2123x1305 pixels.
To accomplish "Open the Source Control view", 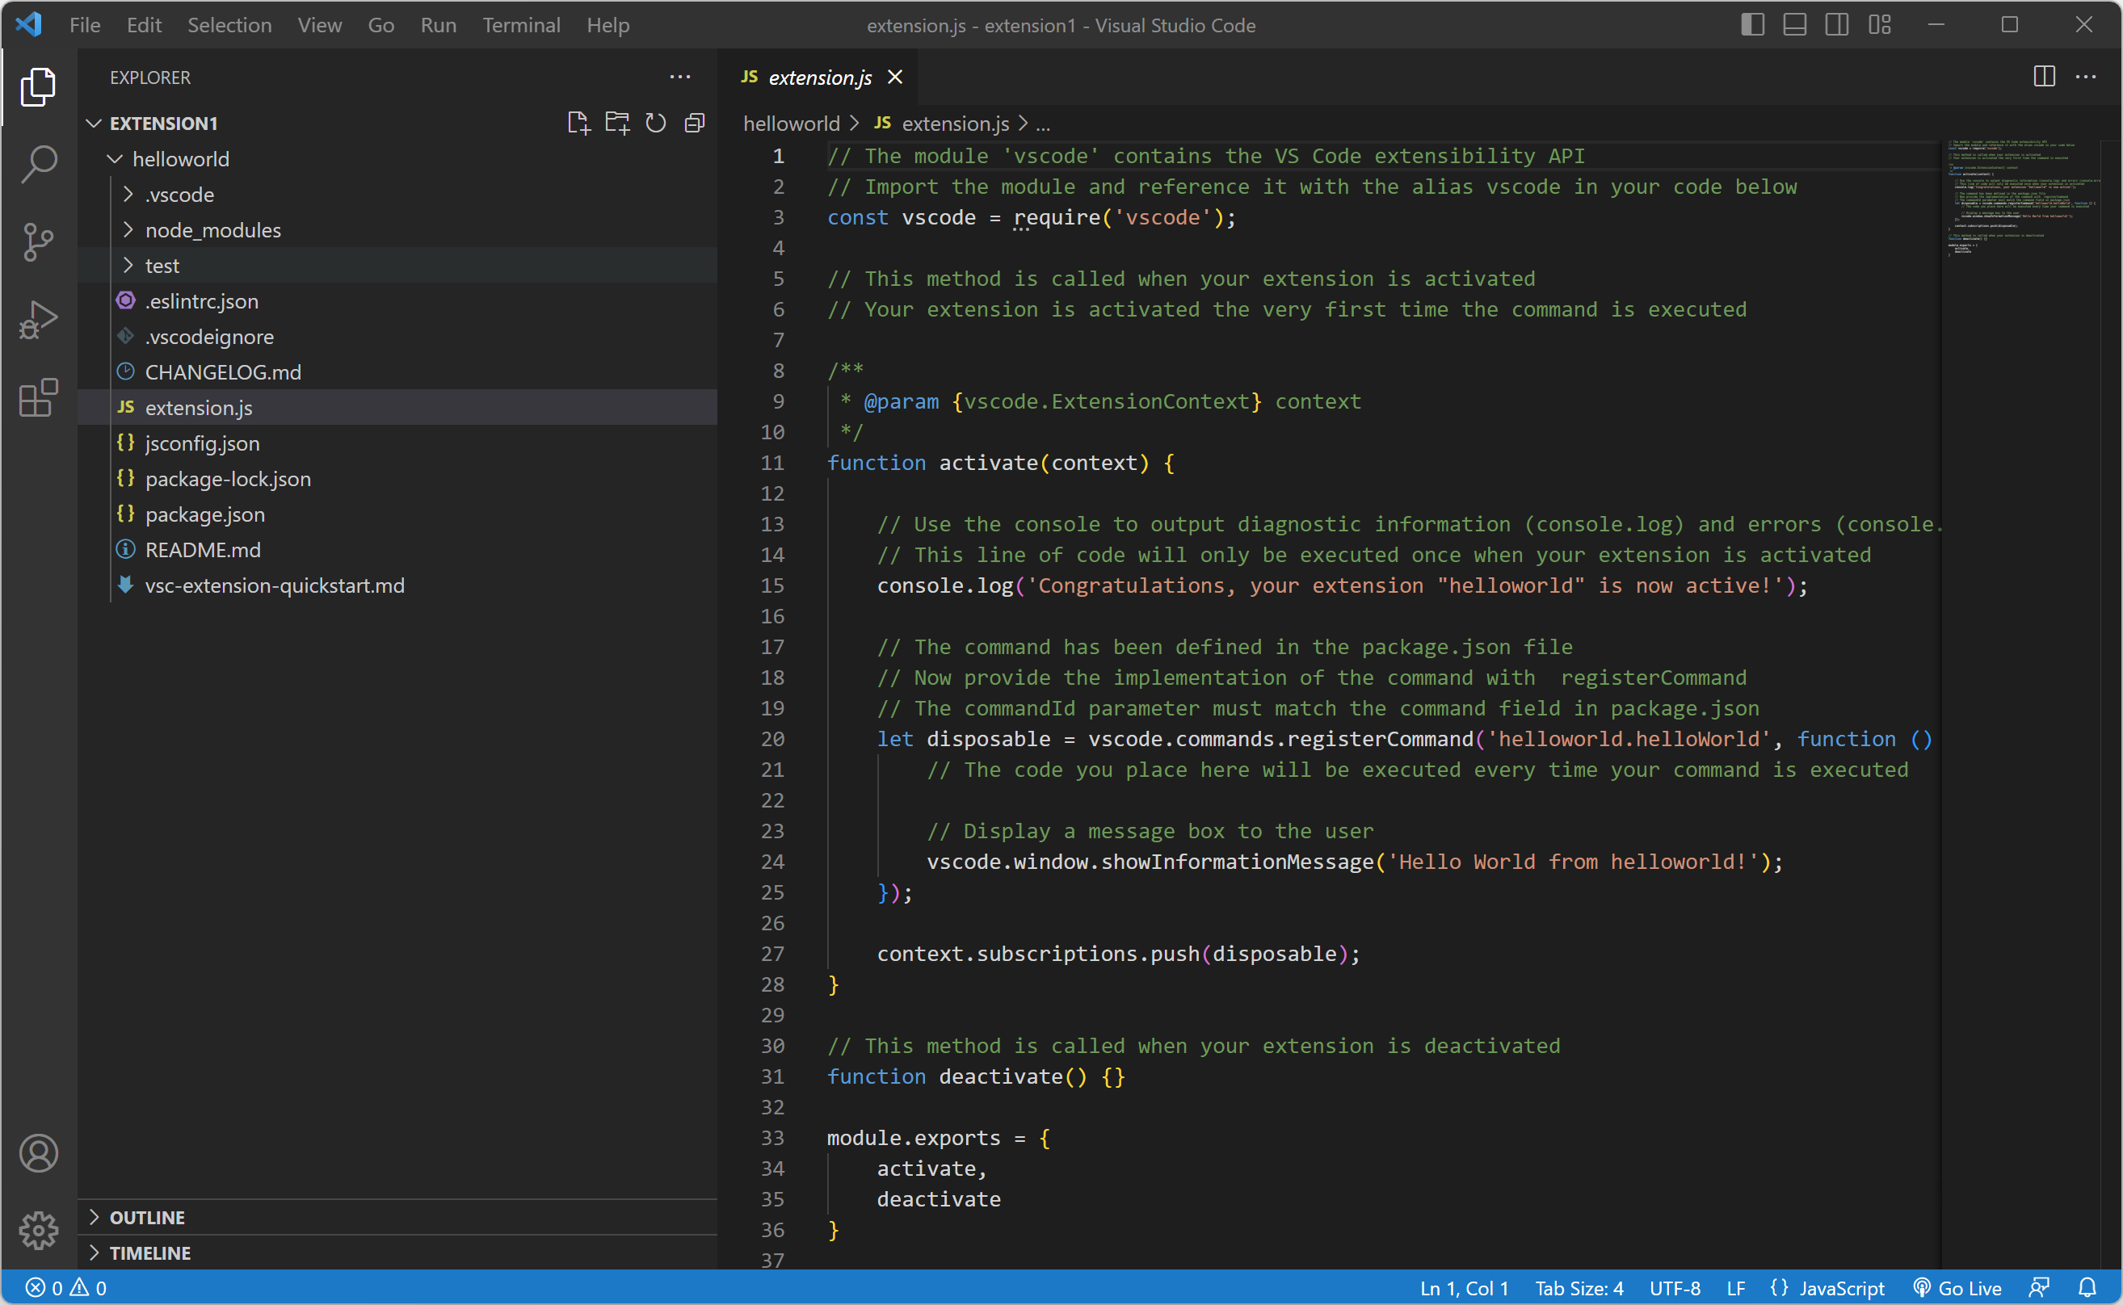I will tap(38, 242).
